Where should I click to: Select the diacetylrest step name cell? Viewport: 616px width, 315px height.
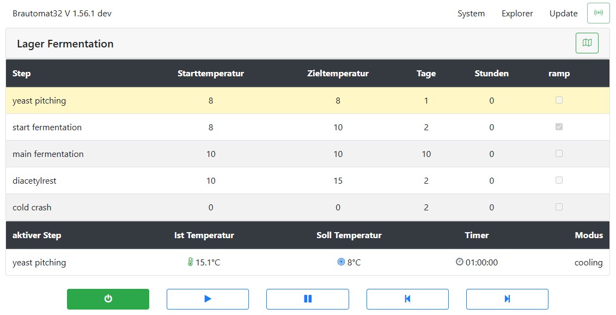34,181
